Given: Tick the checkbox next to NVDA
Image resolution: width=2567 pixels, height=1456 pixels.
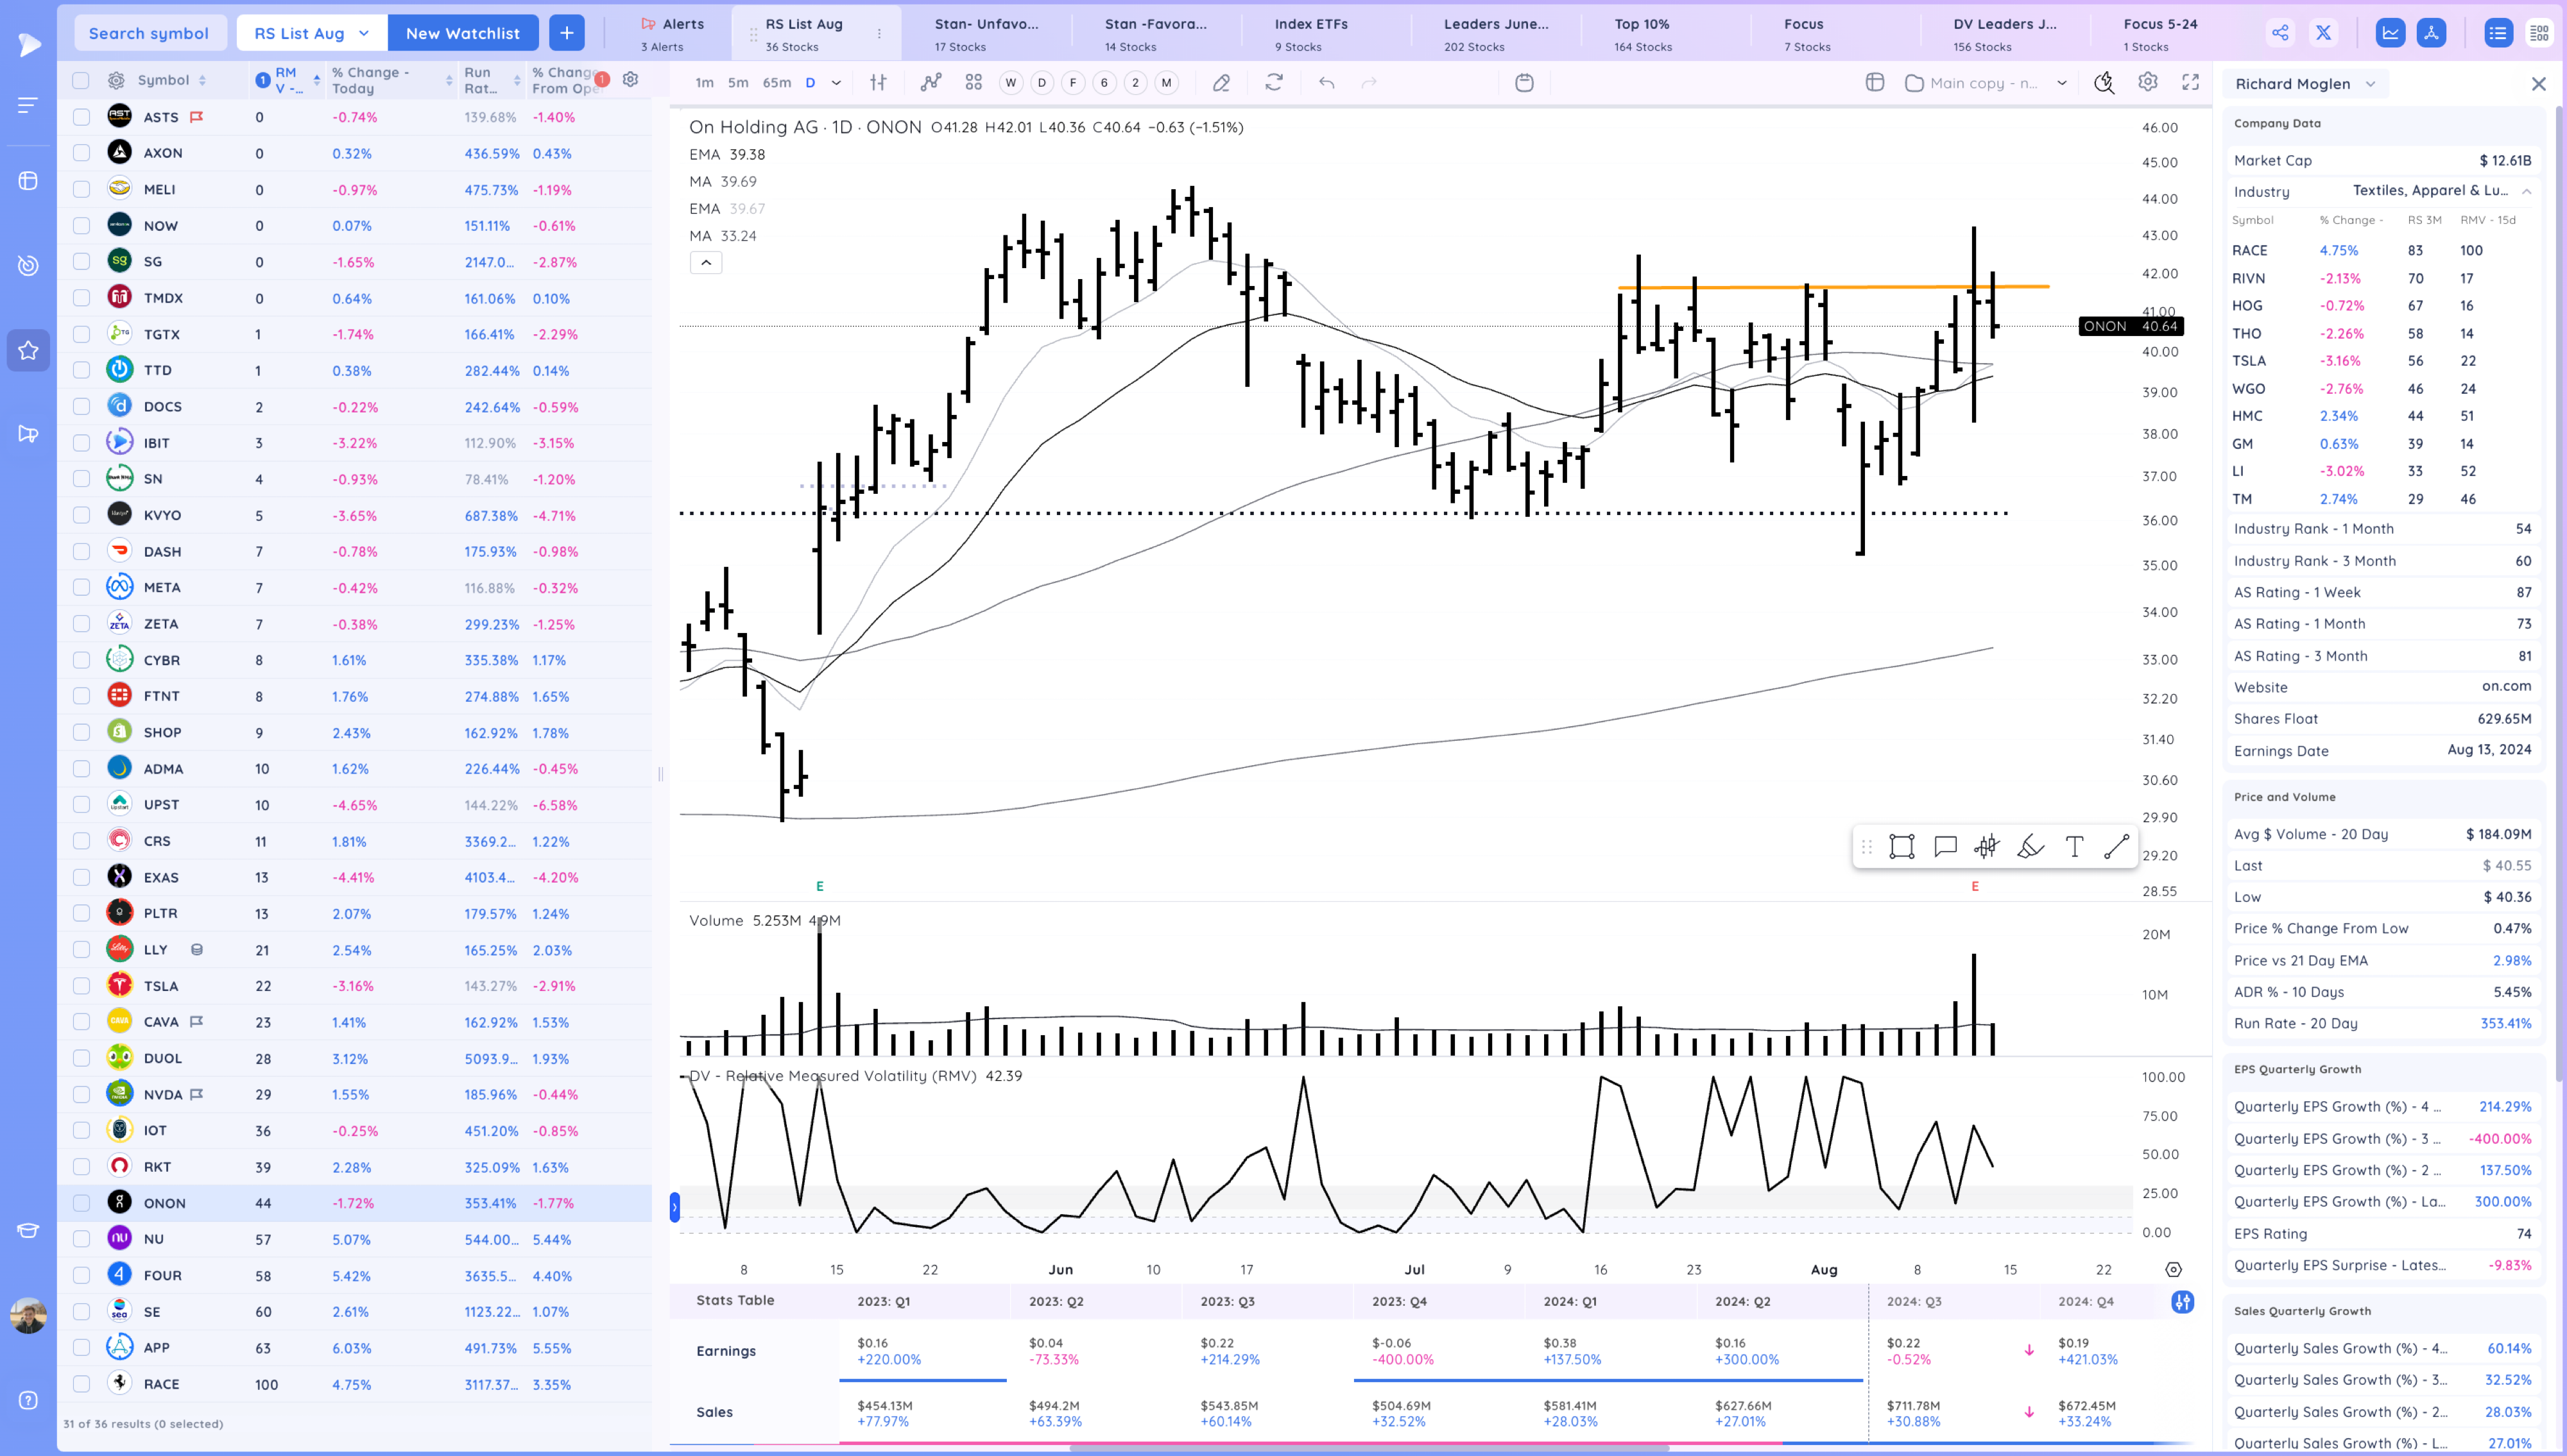Looking at the screenshot, I should (81, 1094).
